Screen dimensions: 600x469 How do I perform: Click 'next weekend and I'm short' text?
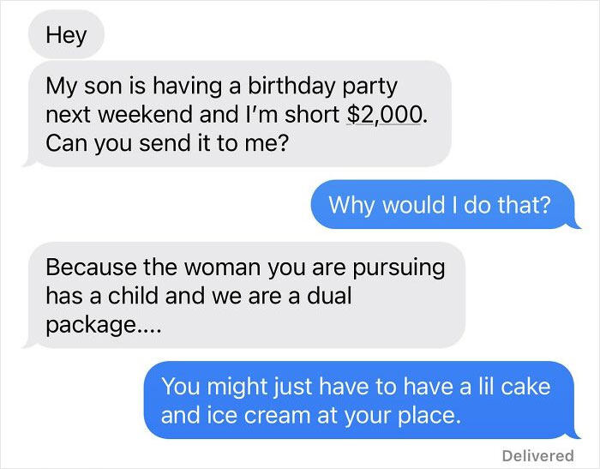tap(193, 114)
